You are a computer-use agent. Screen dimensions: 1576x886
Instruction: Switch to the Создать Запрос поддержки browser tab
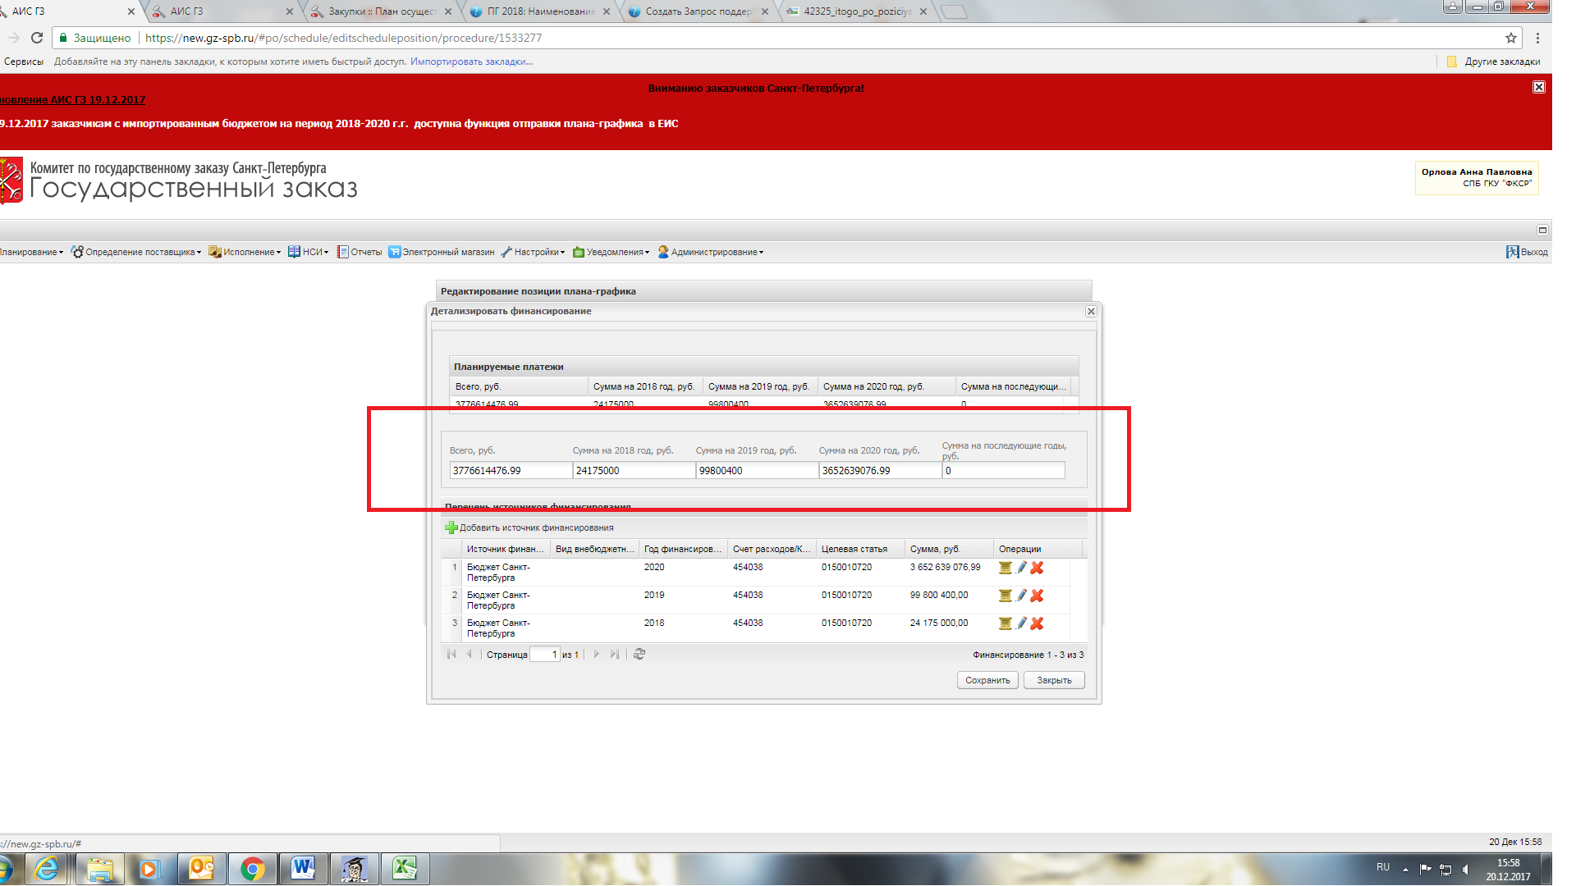[698, 11]
